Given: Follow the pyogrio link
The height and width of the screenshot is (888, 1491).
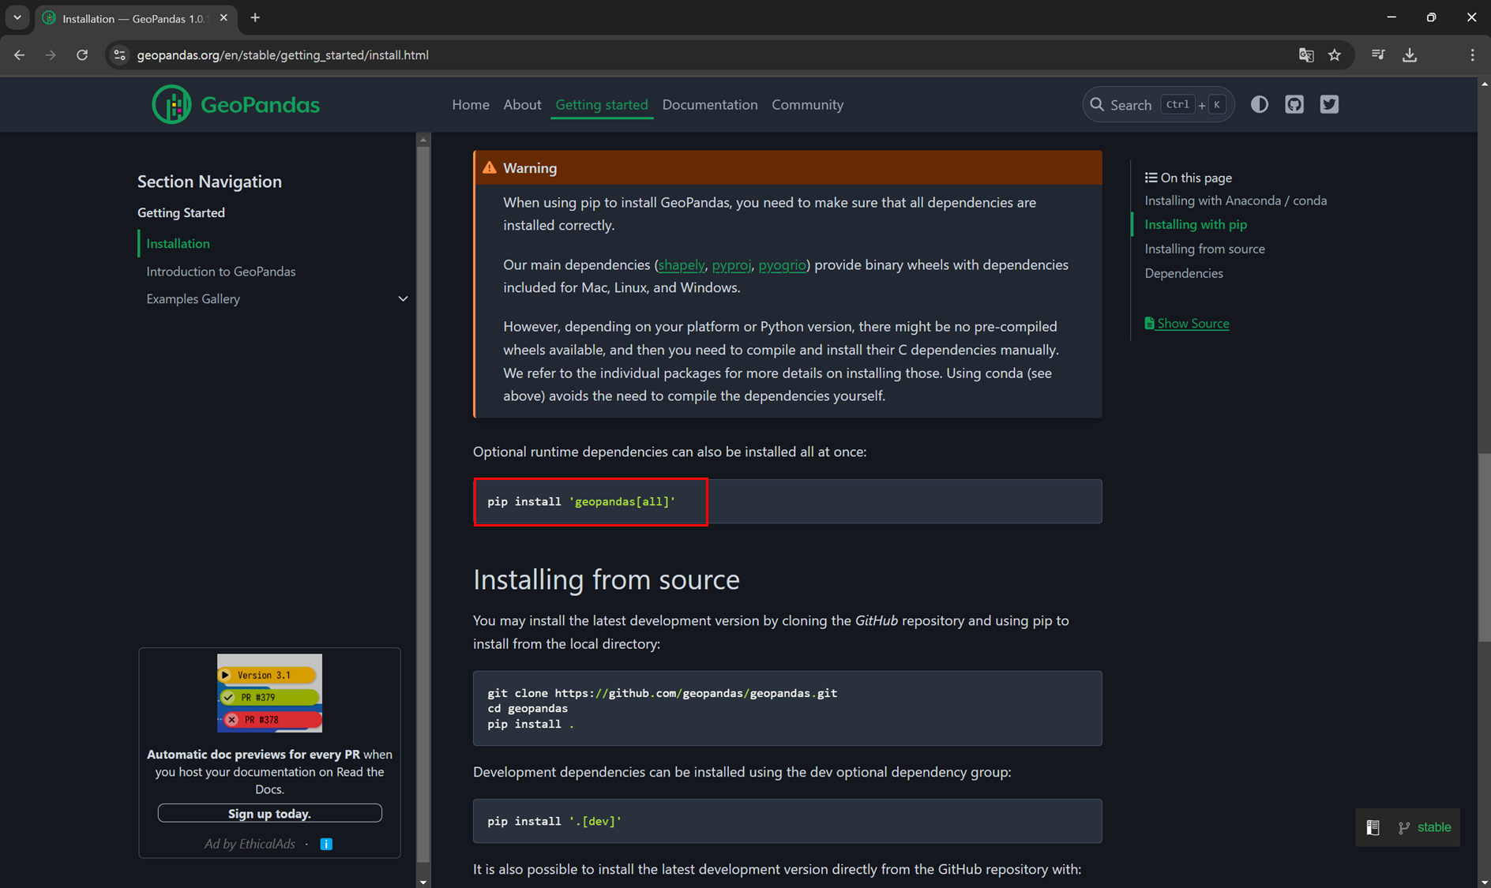Looking at the screenshot, I should [x=782, y=264].
